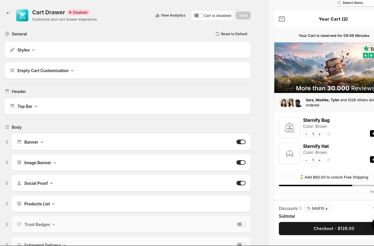Expand Empty Cart Customization section
The width and height of the screenshot is (374, 246).
46,71
